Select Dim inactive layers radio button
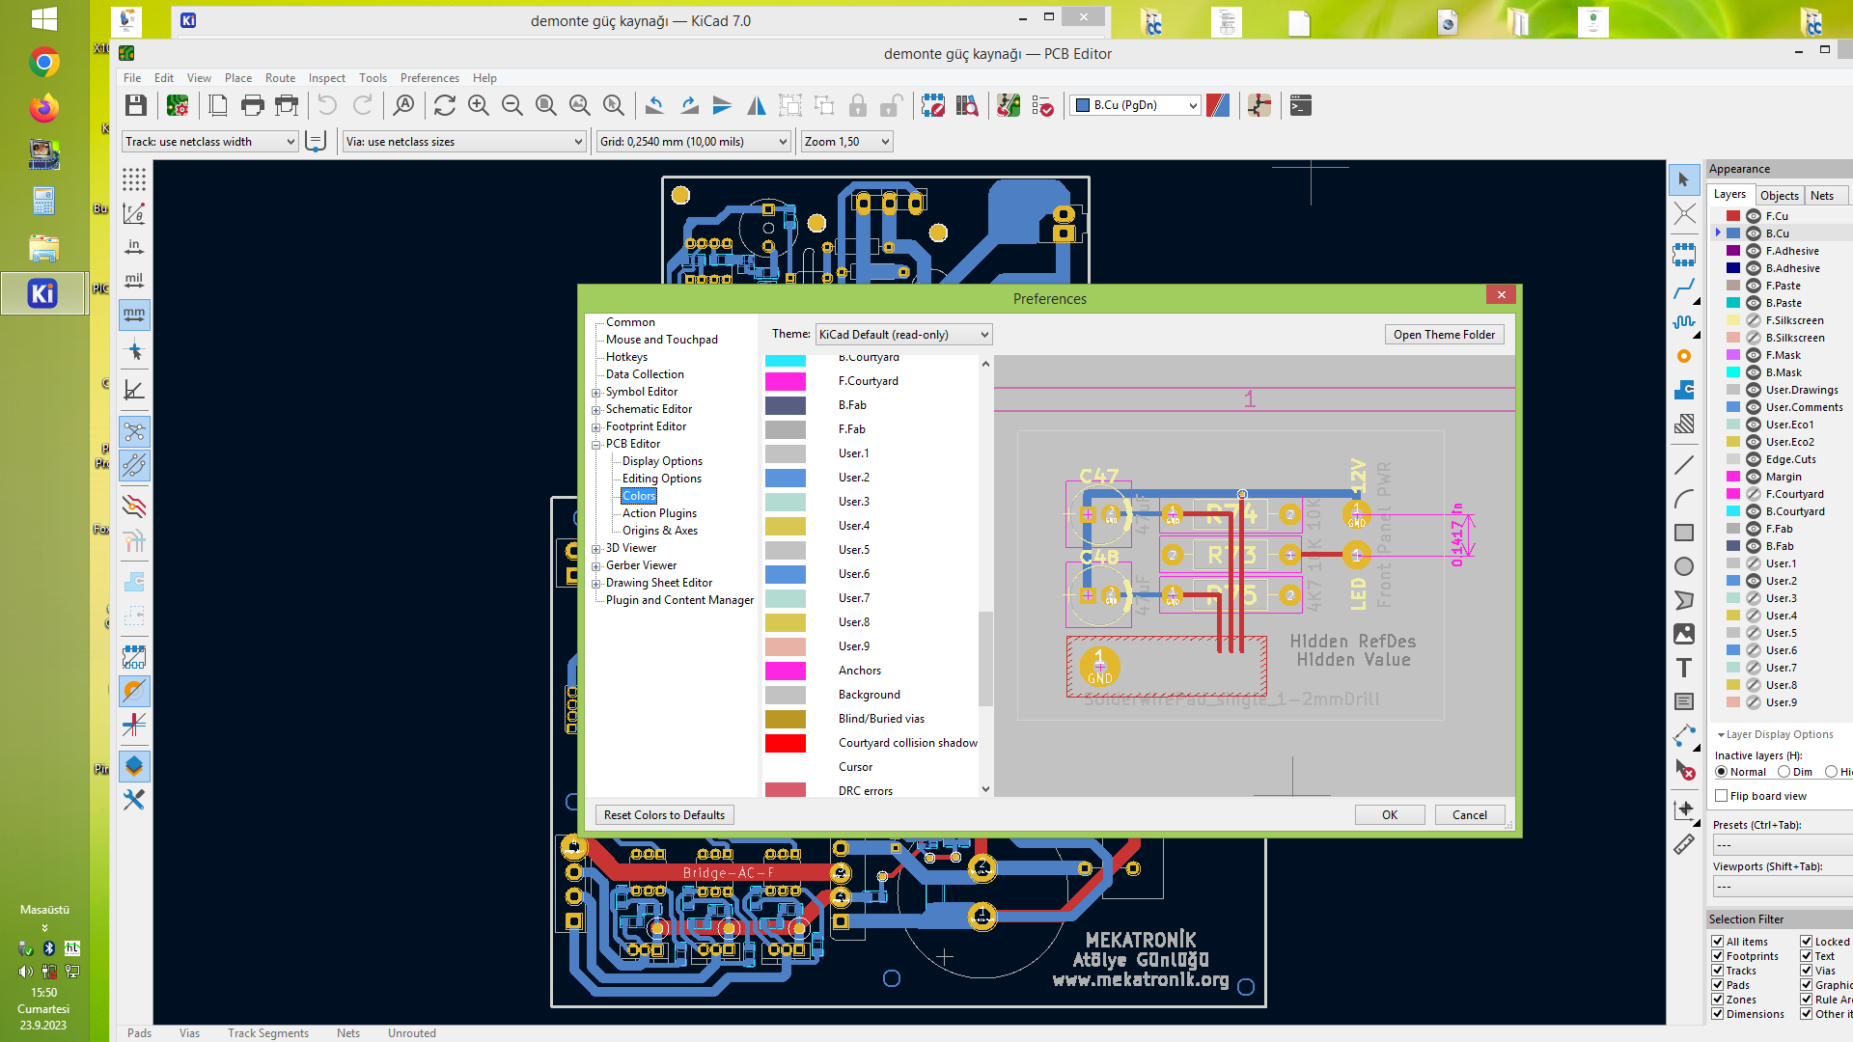The image size is (1853, 1042). point(1784,772)
